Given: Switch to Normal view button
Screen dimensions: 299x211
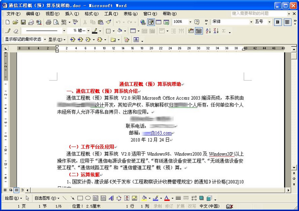Looking at the screenshot, I should coord(5,190).
